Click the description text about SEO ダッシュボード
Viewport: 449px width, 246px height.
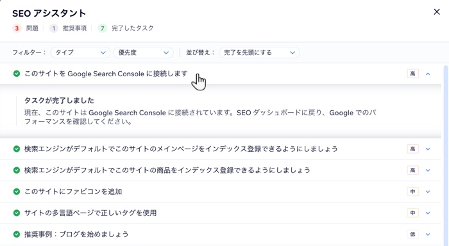pos(200,117)
